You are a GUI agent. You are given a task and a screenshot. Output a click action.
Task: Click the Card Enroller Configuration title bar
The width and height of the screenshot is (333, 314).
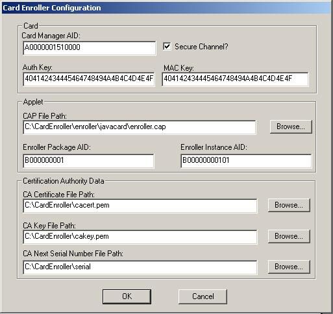[x=166, y=8]
